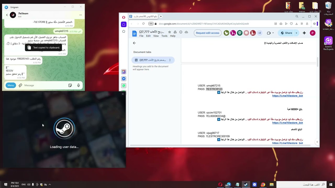Click the 7IESTROII123 password text

(214, 89)
